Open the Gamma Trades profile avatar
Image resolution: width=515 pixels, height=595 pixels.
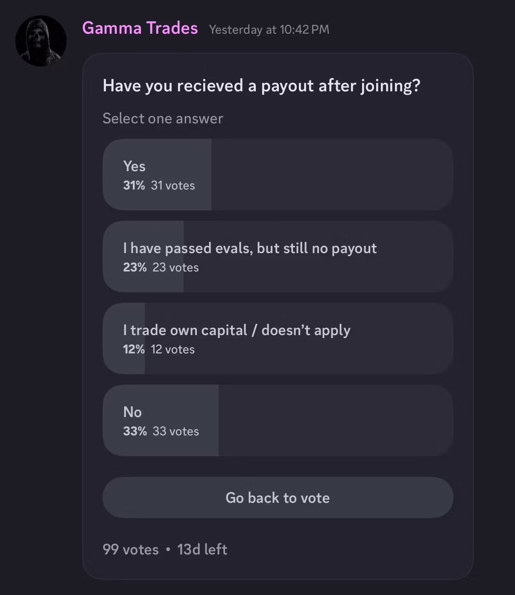point(41,41)
